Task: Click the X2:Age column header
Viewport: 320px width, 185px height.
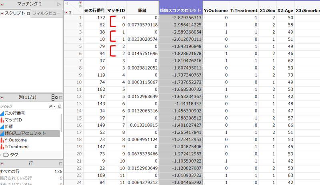Action: tap(285, 11)
